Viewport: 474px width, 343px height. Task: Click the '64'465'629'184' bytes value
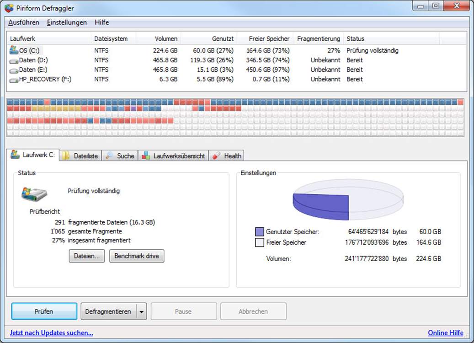(368, 232)
